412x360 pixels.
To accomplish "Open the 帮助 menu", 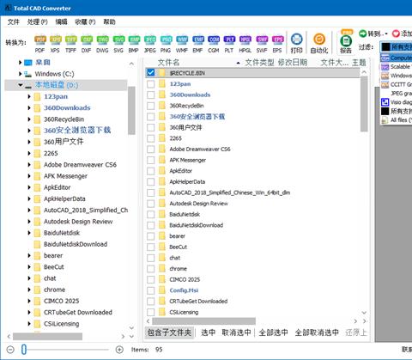I will pyautogui.click(x=109, y=21).
